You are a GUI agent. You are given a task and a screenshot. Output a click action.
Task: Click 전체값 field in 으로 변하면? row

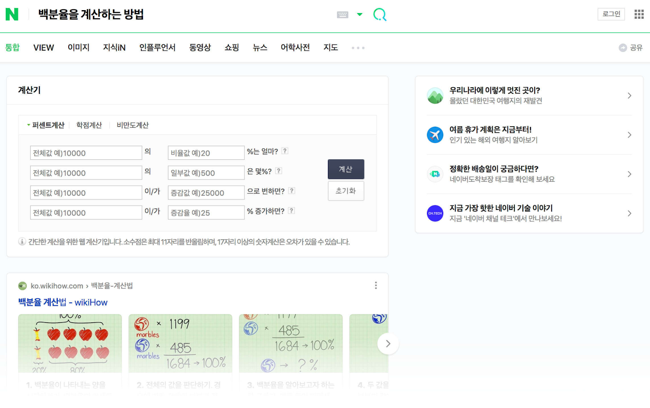(86, 193)
